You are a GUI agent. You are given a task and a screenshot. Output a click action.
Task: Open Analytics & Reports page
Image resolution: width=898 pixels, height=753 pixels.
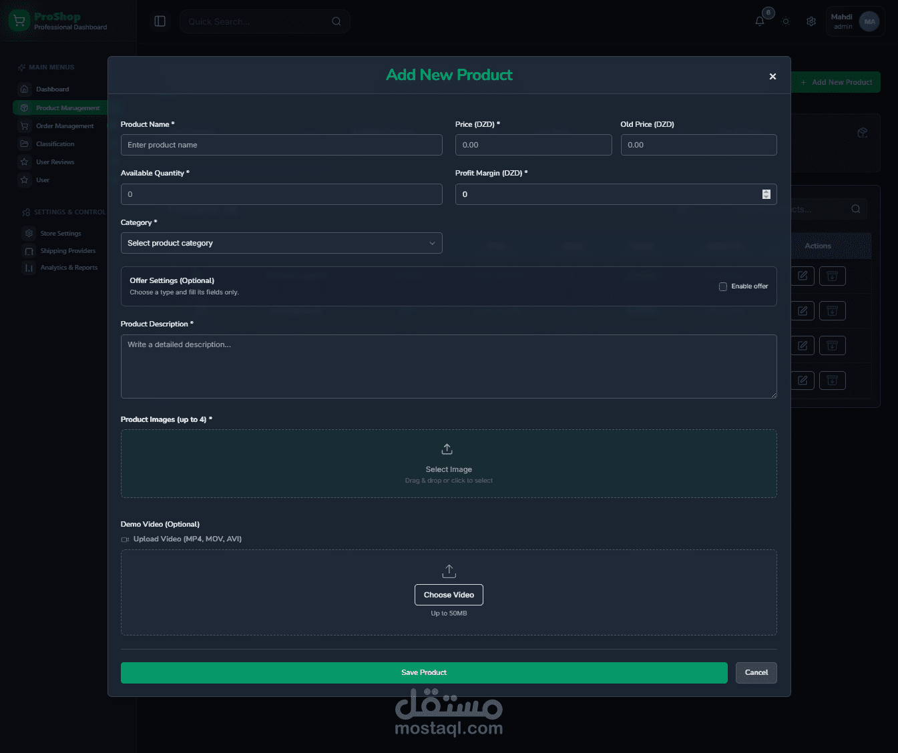[x=69, y=268]
